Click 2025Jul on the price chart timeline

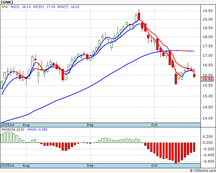8,125
